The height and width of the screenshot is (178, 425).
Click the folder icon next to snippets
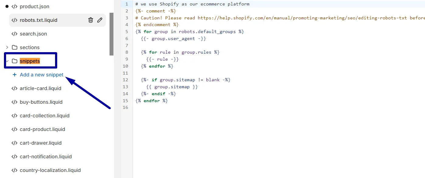(14, 61)
